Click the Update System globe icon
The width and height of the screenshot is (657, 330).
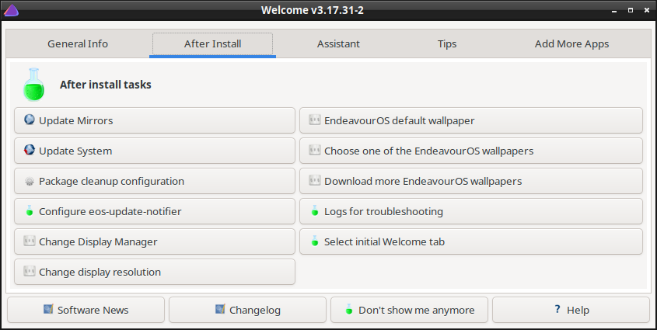30,150
